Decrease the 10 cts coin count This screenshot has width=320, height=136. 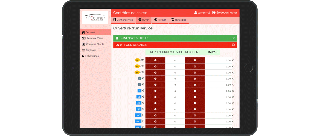coord(155,60)
